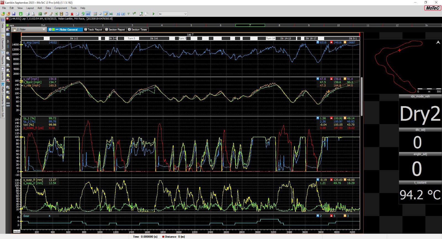Switch to the Track Report tab

point(93,29)
